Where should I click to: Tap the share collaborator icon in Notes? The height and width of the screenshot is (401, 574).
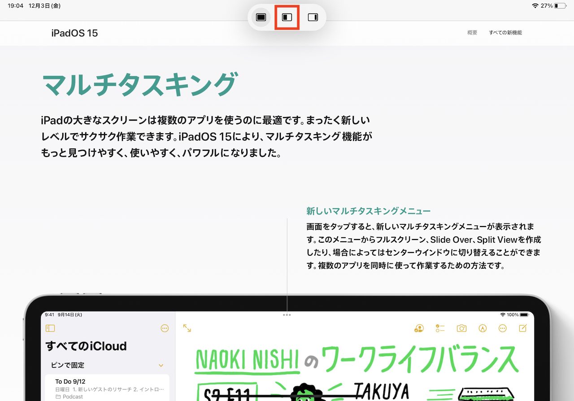419,328
